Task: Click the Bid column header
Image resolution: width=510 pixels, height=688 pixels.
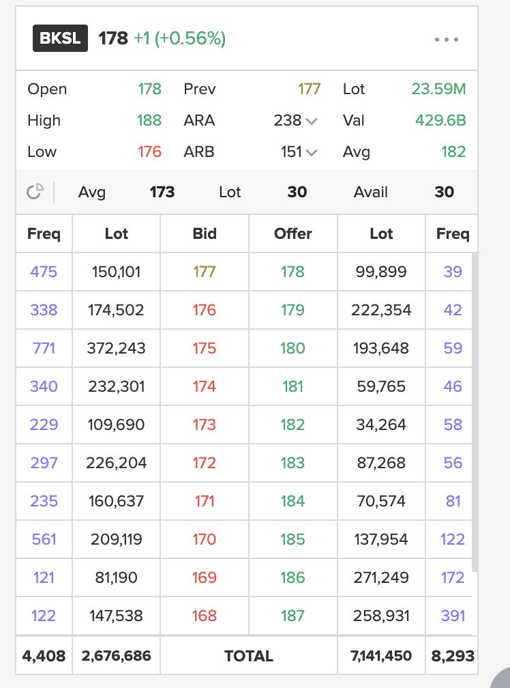Action: [205, 233]
